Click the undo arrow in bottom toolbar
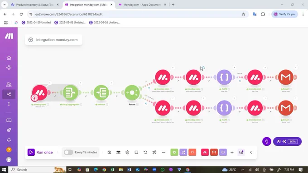 point(145,152)
